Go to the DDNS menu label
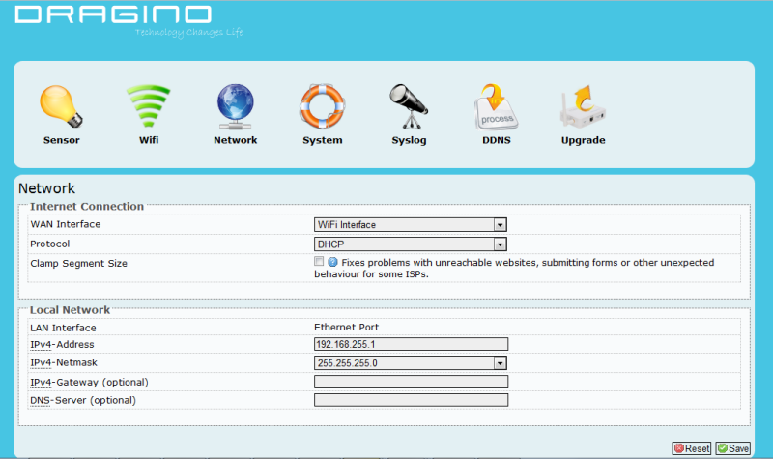 [x=496, y=140]
